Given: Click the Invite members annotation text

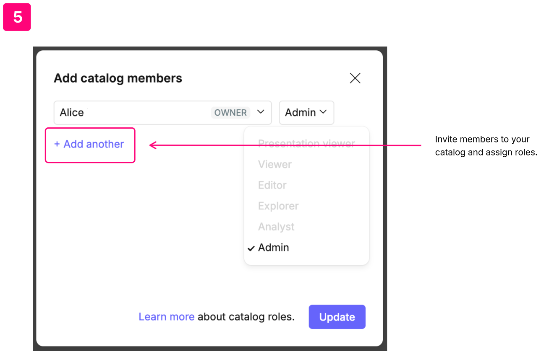Looking at the screenshot, I should click(x=486, y=145).
